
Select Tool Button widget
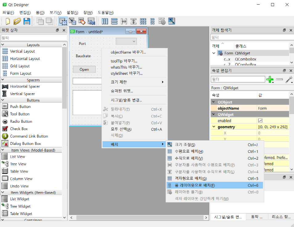click(20, 114)
